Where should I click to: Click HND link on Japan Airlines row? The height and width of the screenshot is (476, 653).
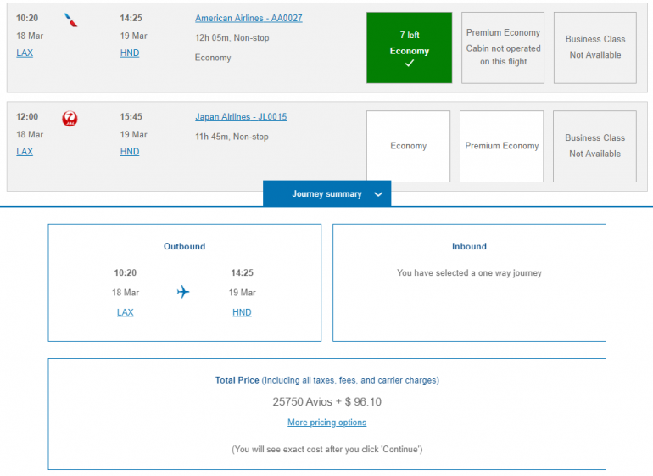click(130, 152)
